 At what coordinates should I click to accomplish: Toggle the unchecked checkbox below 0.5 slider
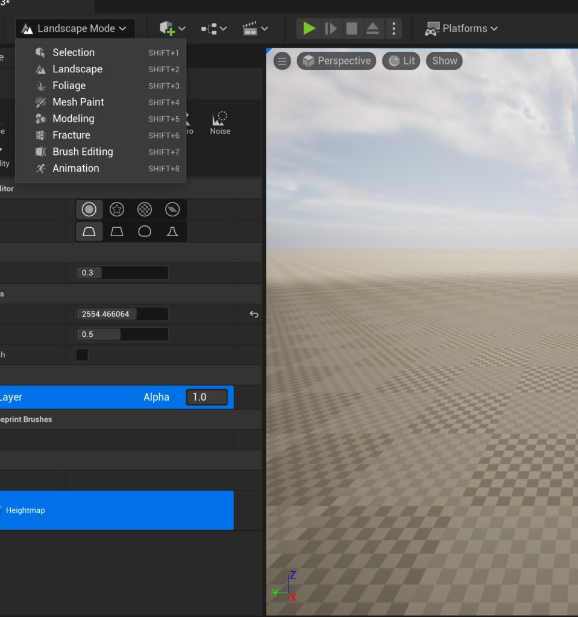point(82,354)
